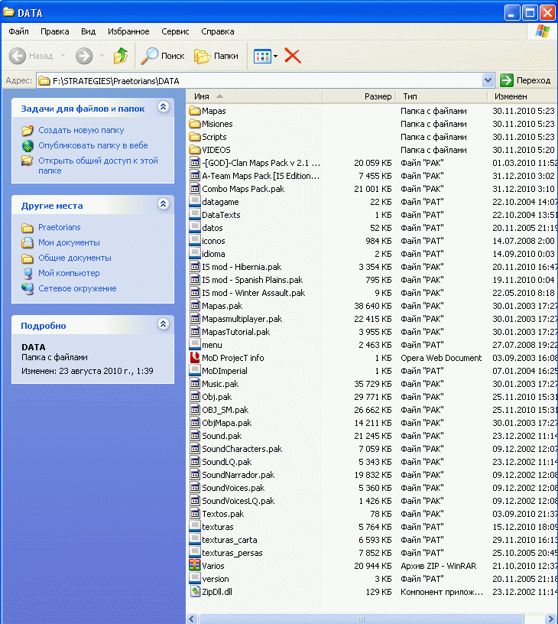Select the Music.pak file icon
Screen dimensions: 558x624
tap(194, 384)
